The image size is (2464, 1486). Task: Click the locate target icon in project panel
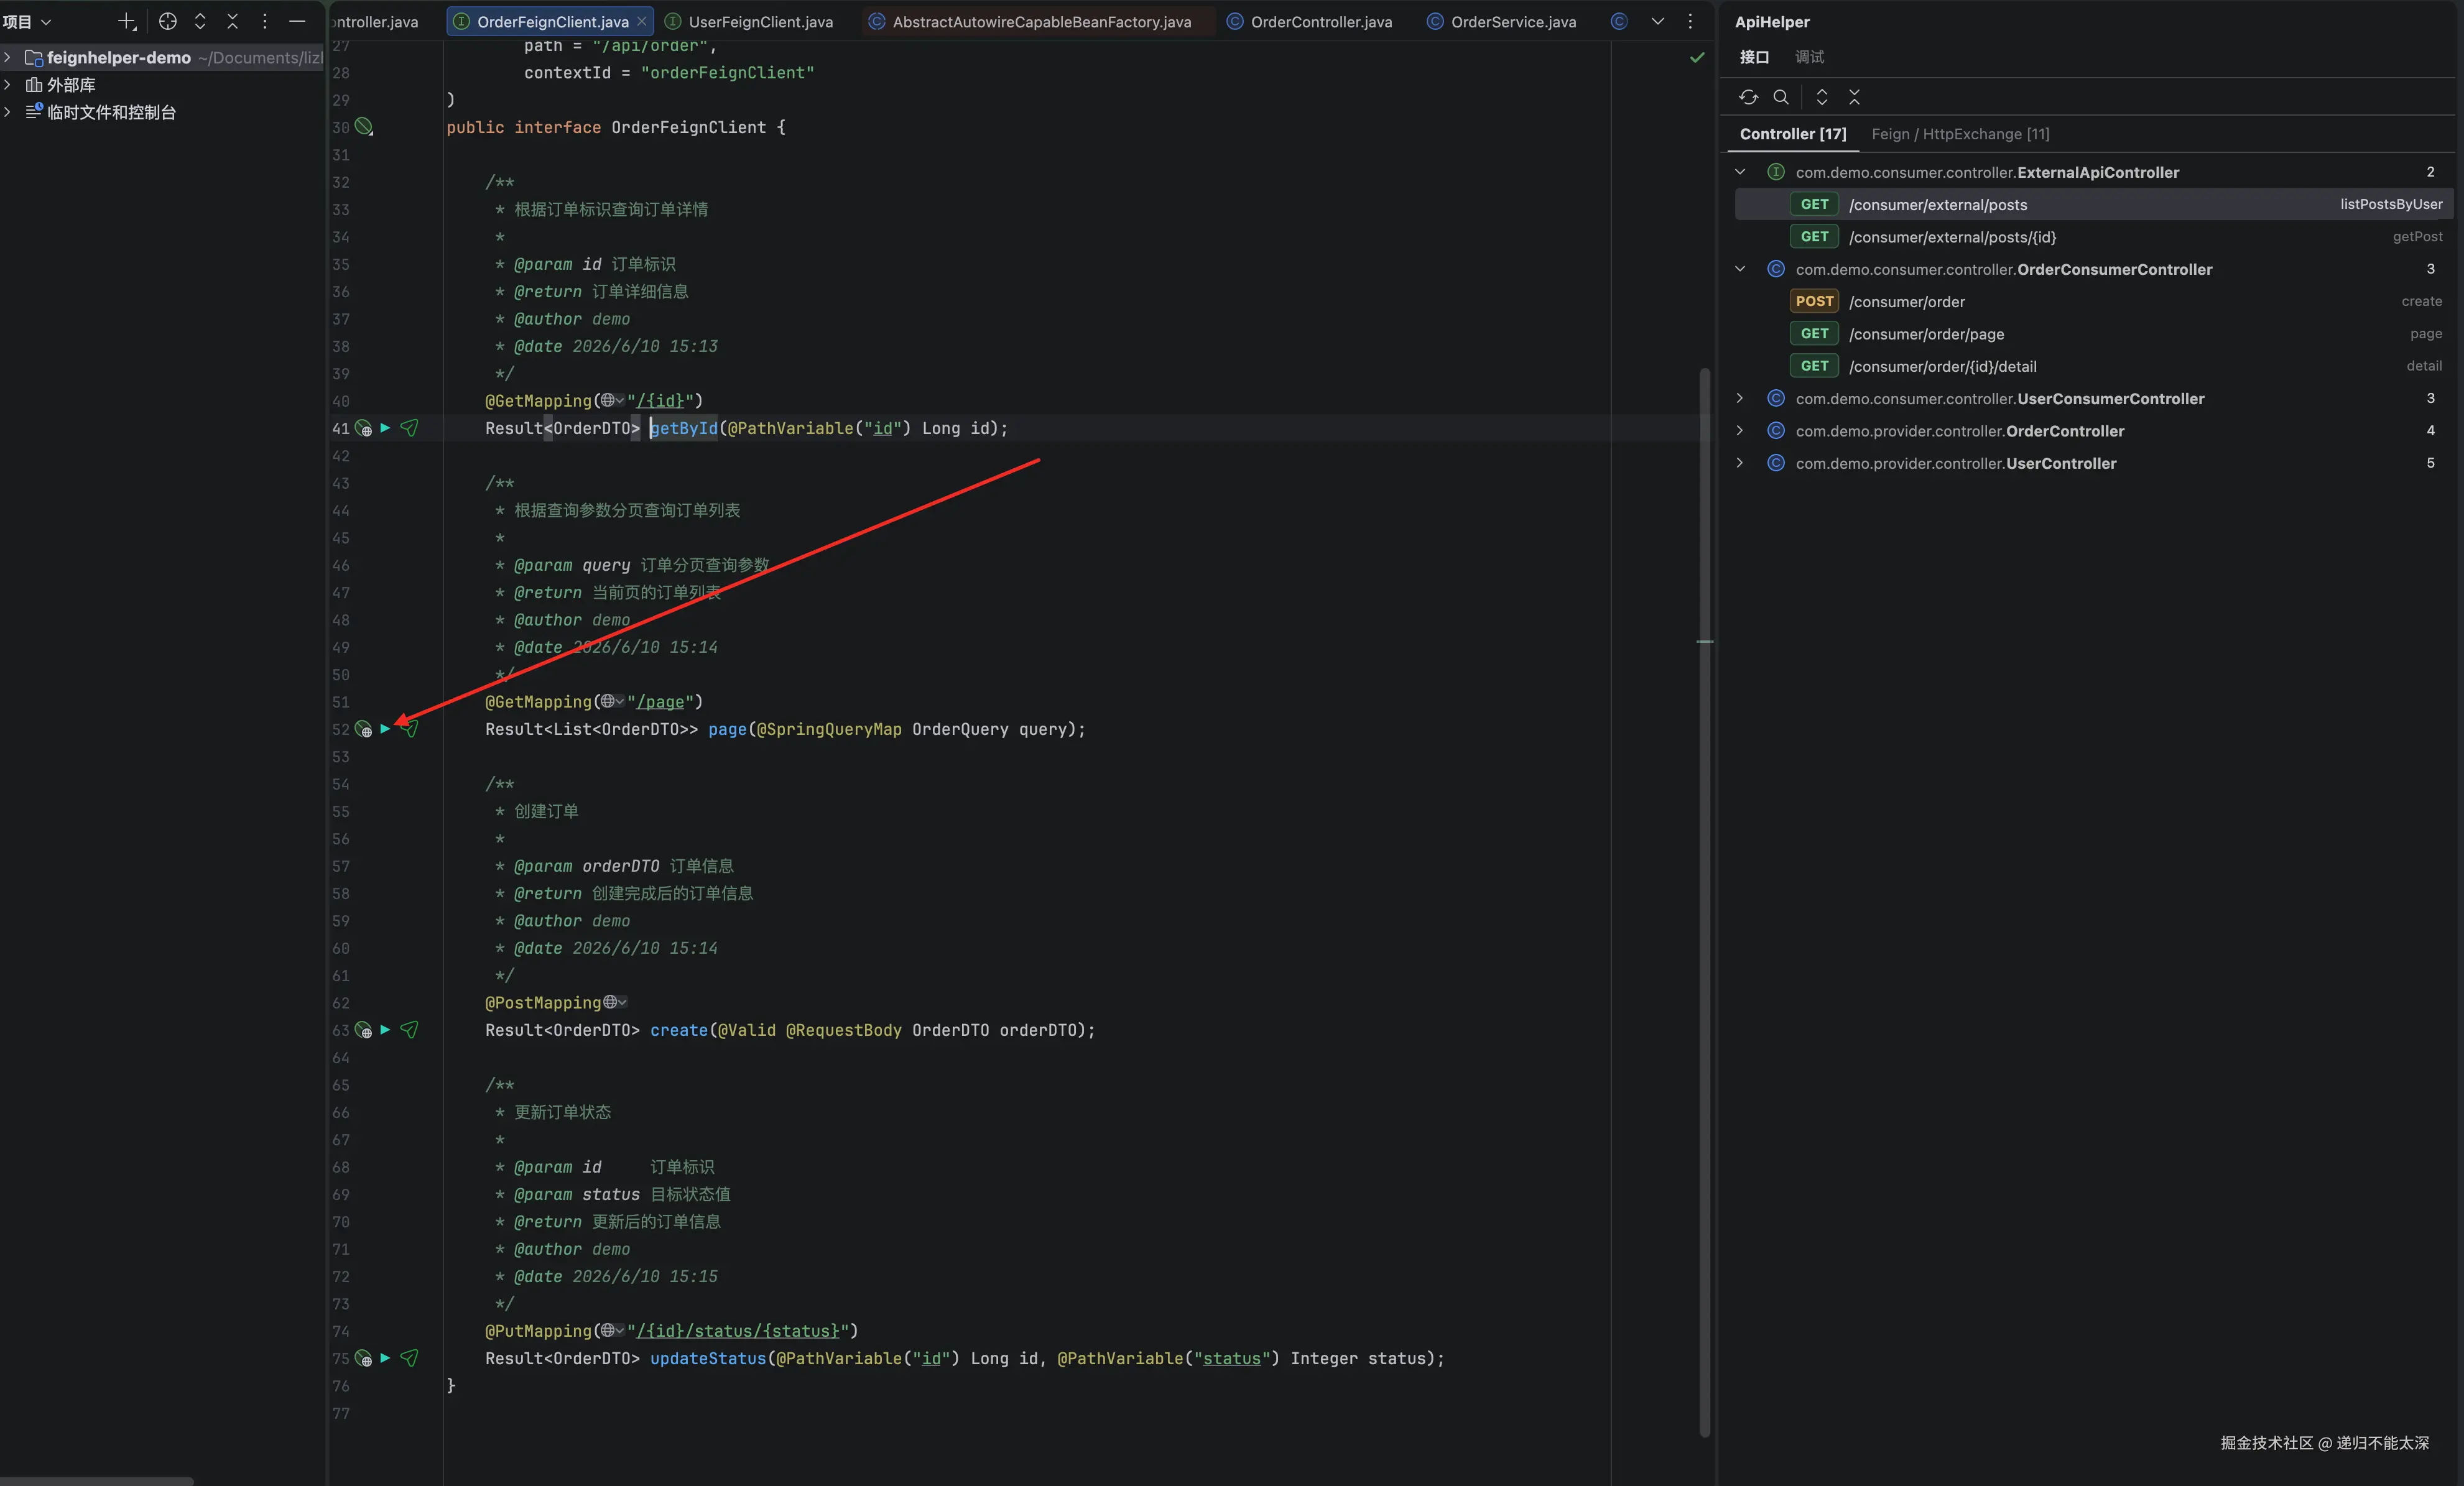coord(168,21)
